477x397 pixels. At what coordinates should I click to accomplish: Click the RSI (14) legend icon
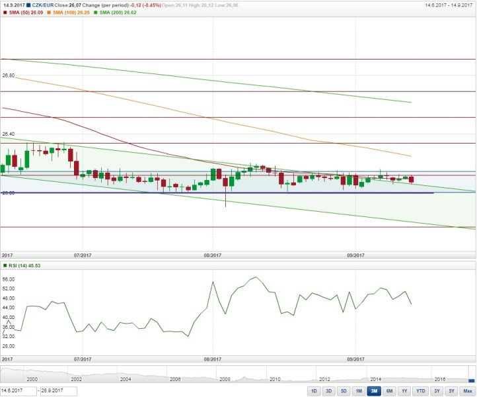click(x=5, y=265)
